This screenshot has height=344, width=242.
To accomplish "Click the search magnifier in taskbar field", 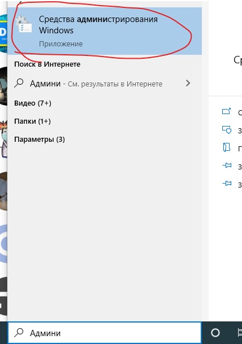I will pos(19,333).
